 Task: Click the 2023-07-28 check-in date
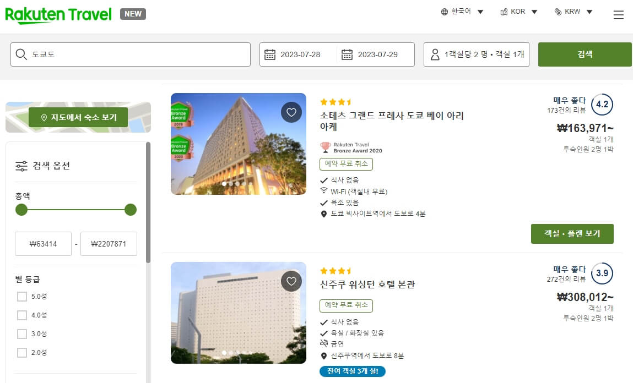(300, 54)
